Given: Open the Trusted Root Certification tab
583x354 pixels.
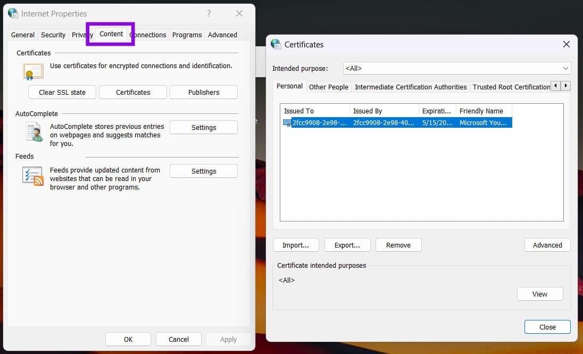Looking at the screenshot, I should pyautogui.click(x=511, y=87).
